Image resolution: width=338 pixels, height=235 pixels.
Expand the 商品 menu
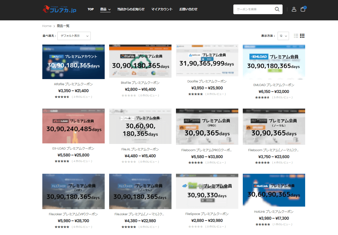tap(105, 9)
